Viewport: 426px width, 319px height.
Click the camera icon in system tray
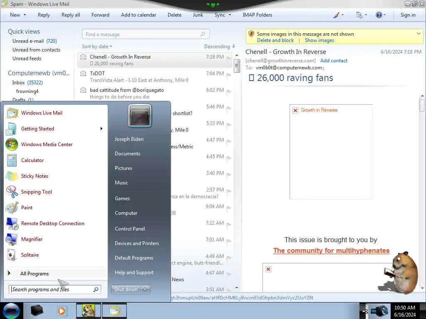click(x=379, y=311)
